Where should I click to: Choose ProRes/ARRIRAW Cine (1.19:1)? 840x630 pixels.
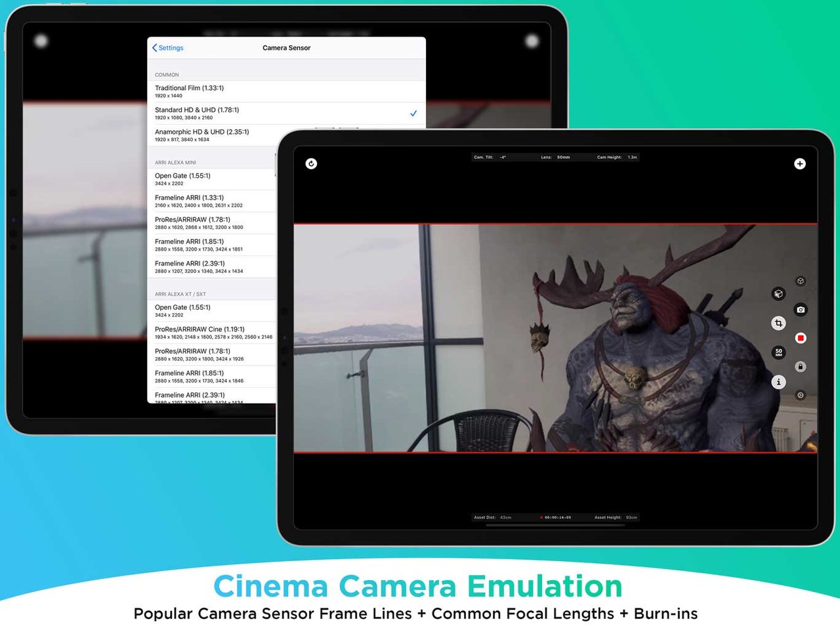[212, 333]
